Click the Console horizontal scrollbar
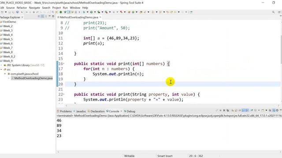282x158 pixels. 169,152
